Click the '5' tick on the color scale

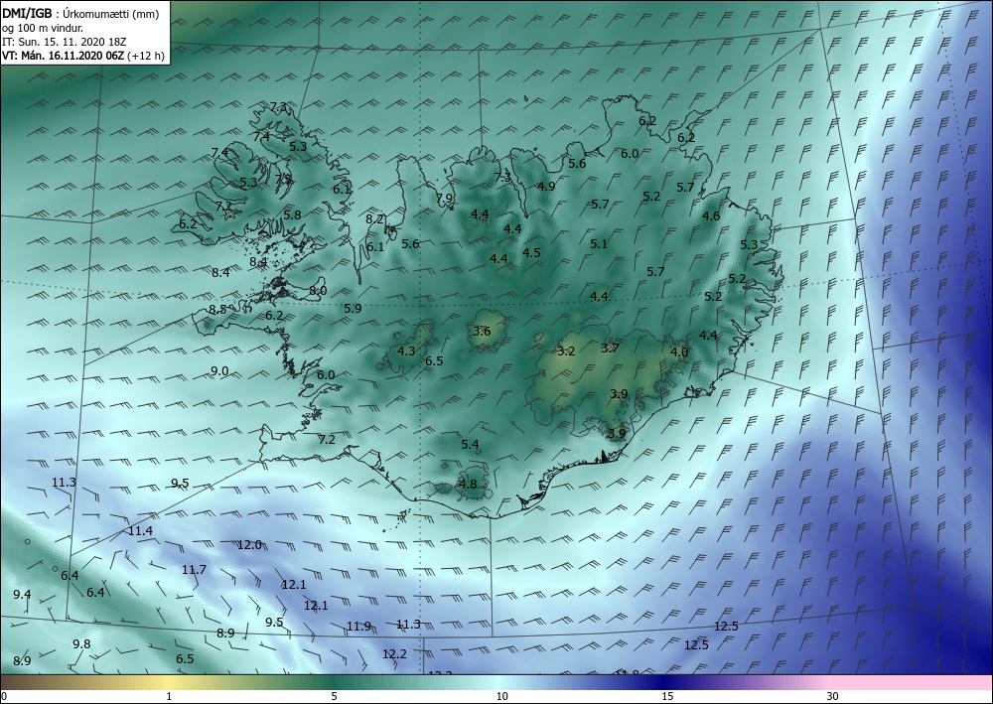pos(334,696)
